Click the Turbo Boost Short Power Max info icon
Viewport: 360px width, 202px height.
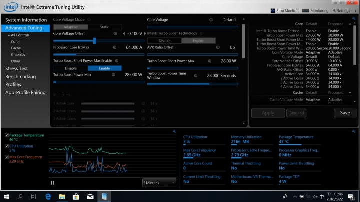tap(210, 61)
